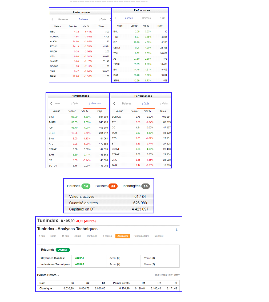The width and height of the screenshot is (269, 302).
Task: Click left chevron in the Volumes-active panel
Action: (x=51, y=104)
